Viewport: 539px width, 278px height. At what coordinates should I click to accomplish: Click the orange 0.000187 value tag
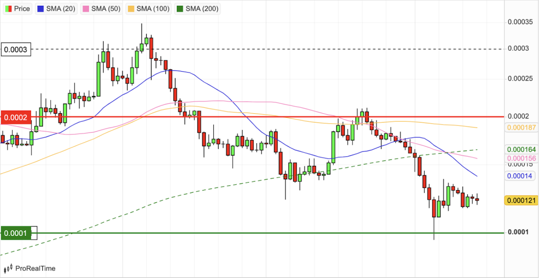pos(520,127)
